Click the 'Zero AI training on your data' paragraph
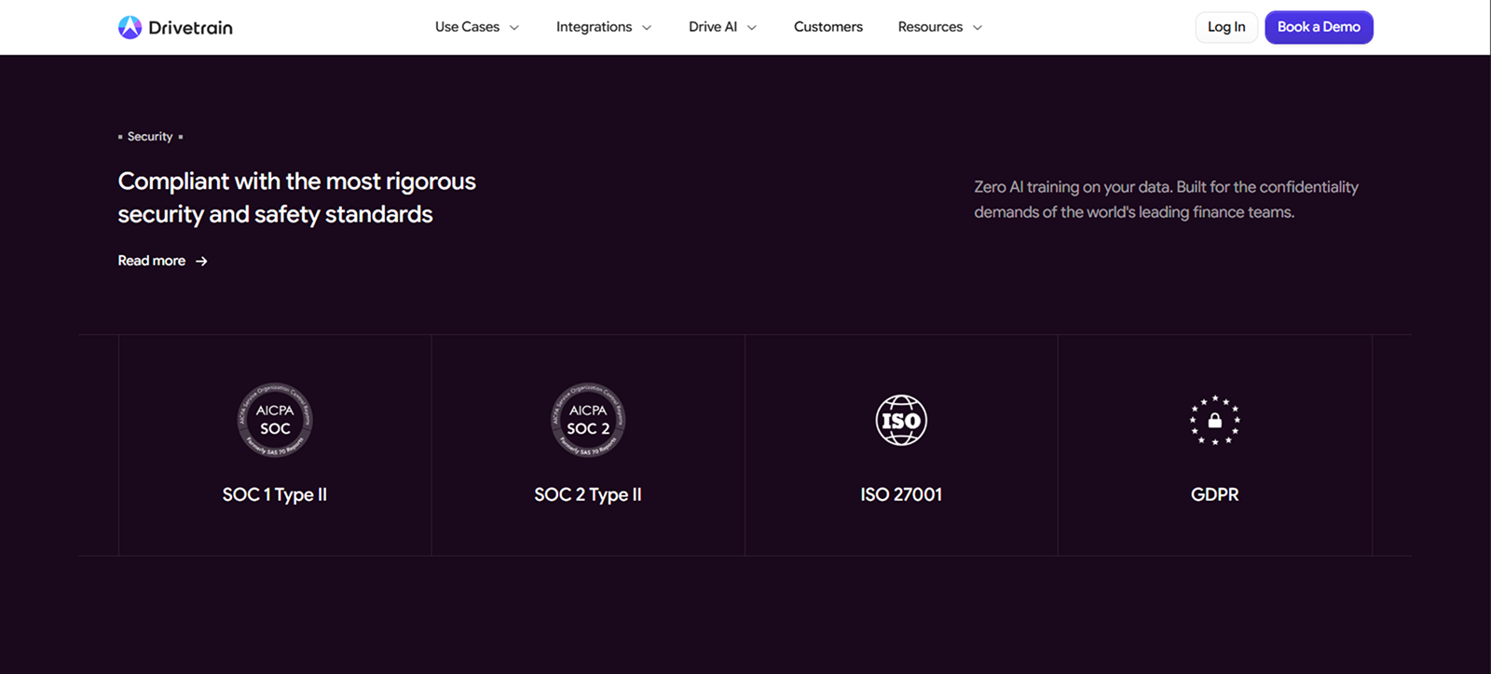 [x=1166, y=199]
